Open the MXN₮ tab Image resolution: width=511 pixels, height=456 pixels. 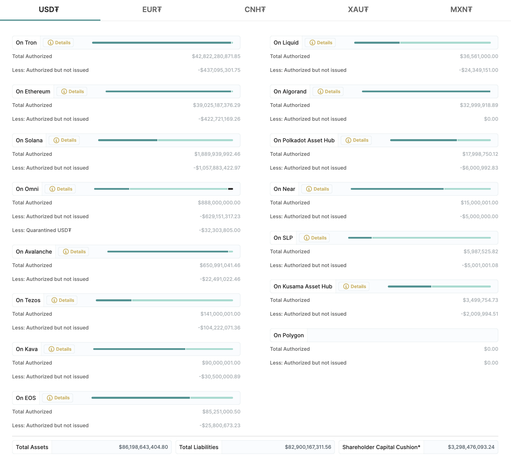(x=461, y=9)
